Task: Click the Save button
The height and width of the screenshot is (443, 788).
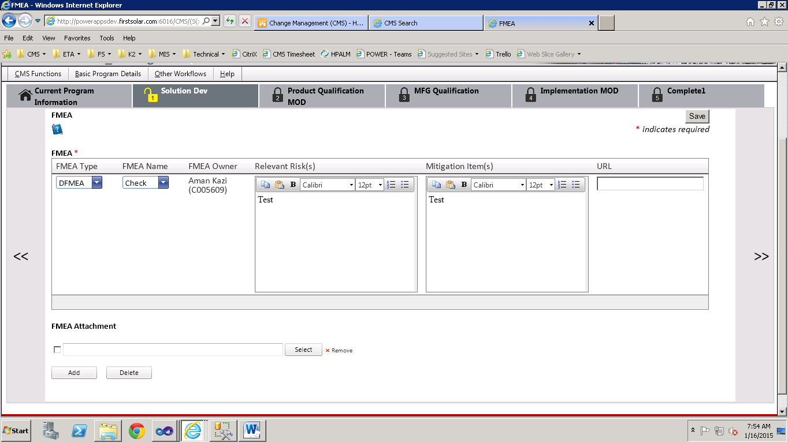Action: 697,116
